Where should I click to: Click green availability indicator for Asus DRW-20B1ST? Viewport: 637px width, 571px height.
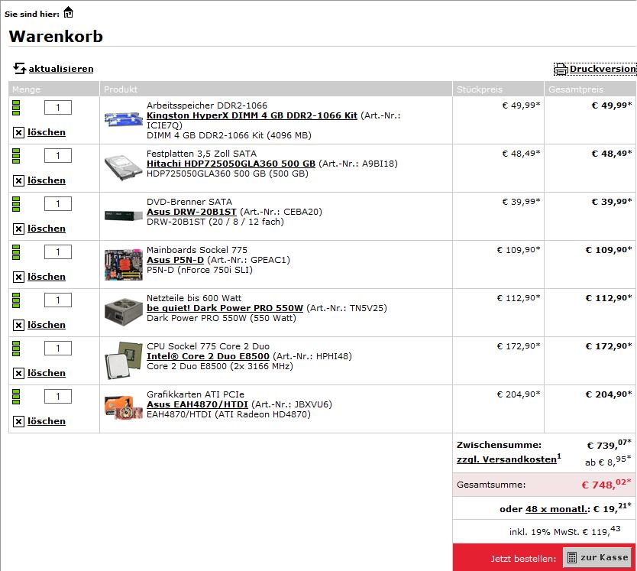tap(16, 204)
